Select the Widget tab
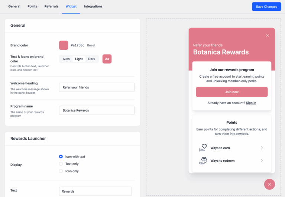This screenshot has height=197, width=285. pyautogui.click(x=71, y=6)
